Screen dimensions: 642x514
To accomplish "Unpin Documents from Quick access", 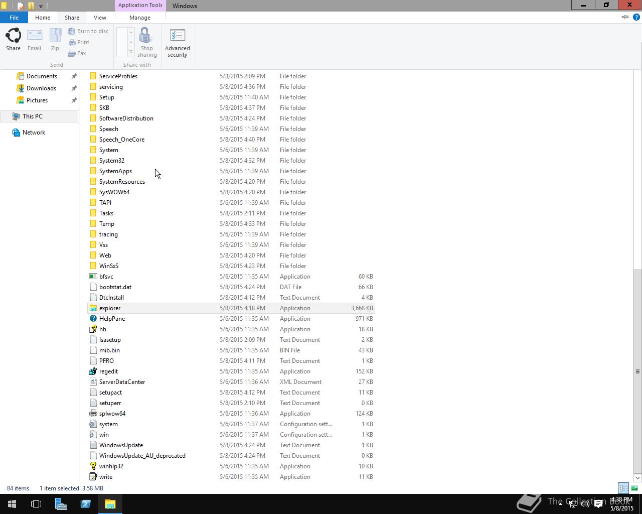I will pyautogui.click(x=74, y=76).
